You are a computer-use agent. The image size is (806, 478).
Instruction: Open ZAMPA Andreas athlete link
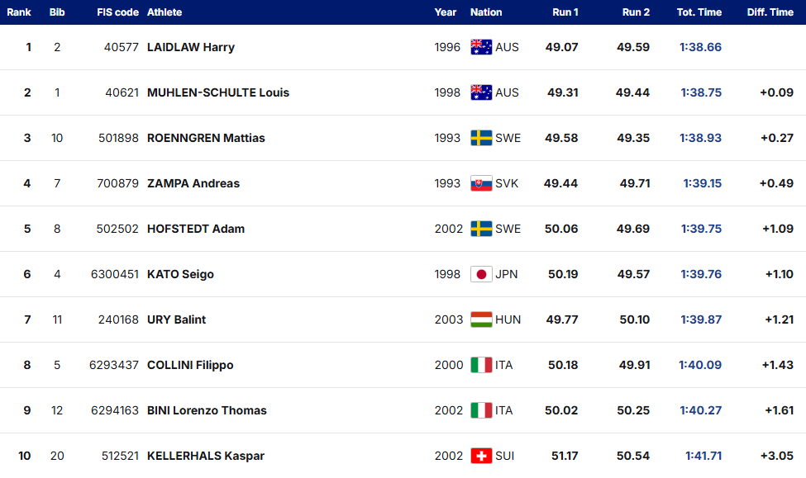pos(193,183)
